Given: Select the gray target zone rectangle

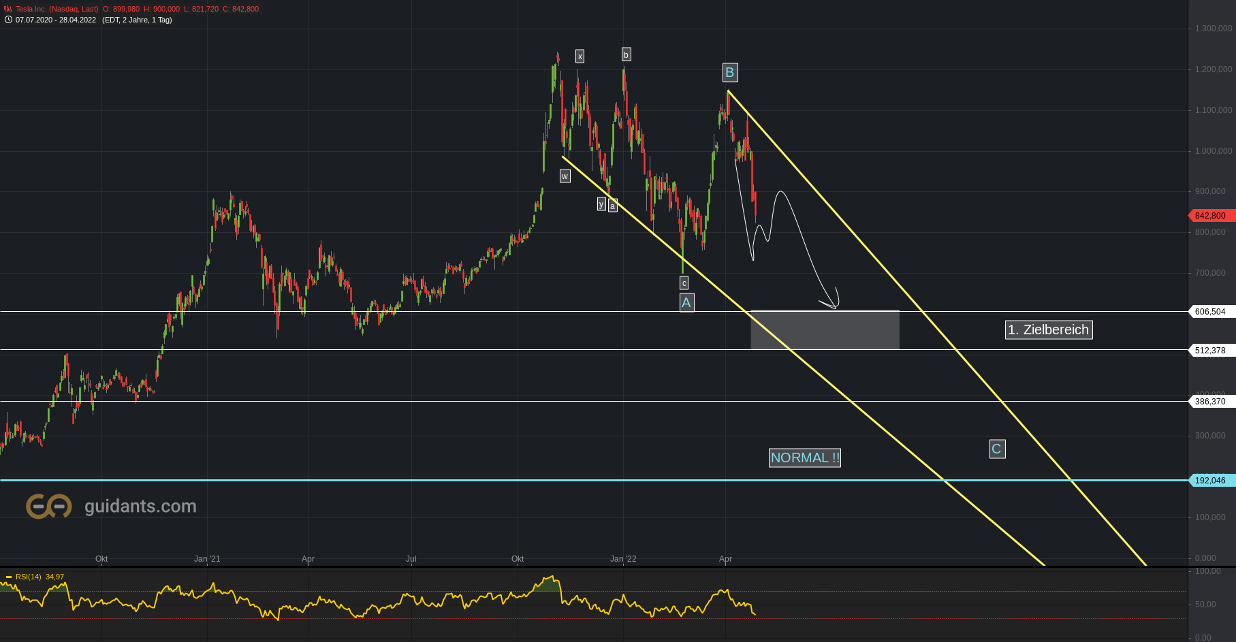Looking at the screenshot, I should [x=824, y=330].
